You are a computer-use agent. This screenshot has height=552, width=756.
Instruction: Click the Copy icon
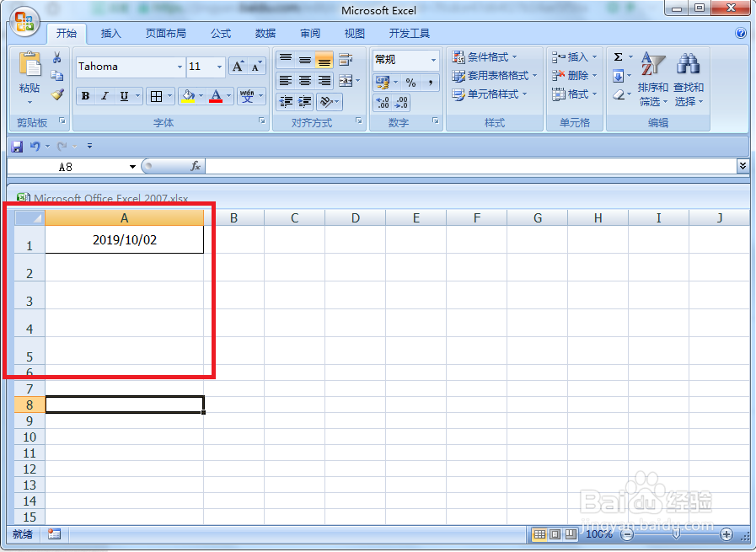point(57,76)
